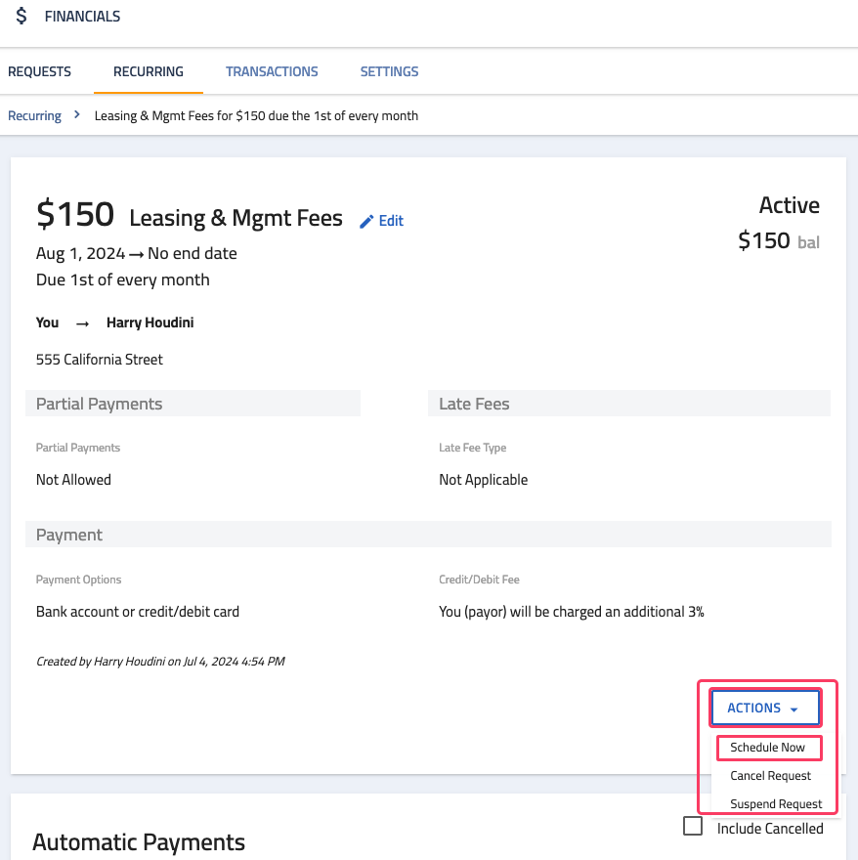Choose Cancel Request in Actions menu
This screenshot has height=860, width=858.
pos(770,776)
